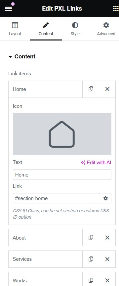Open the hamburger menu in the header

(x=8, y=9)
